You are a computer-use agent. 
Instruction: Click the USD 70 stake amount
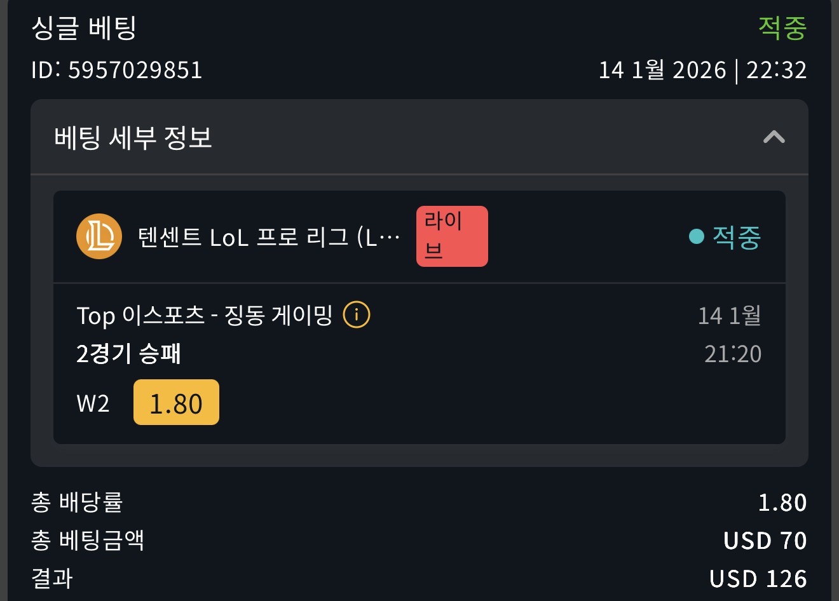click(765, 541)
